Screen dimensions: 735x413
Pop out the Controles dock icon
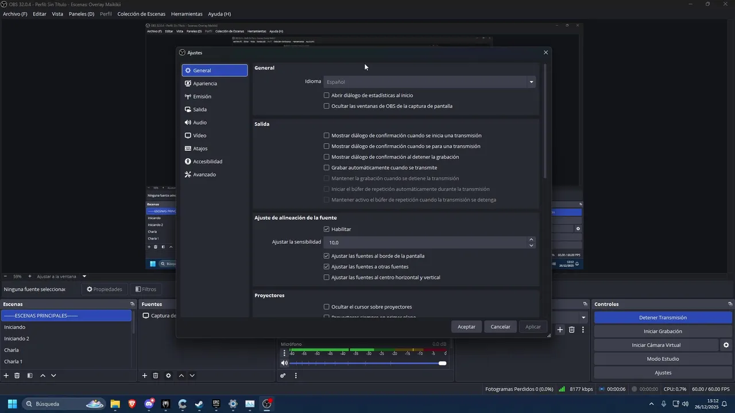click(730, 304)
